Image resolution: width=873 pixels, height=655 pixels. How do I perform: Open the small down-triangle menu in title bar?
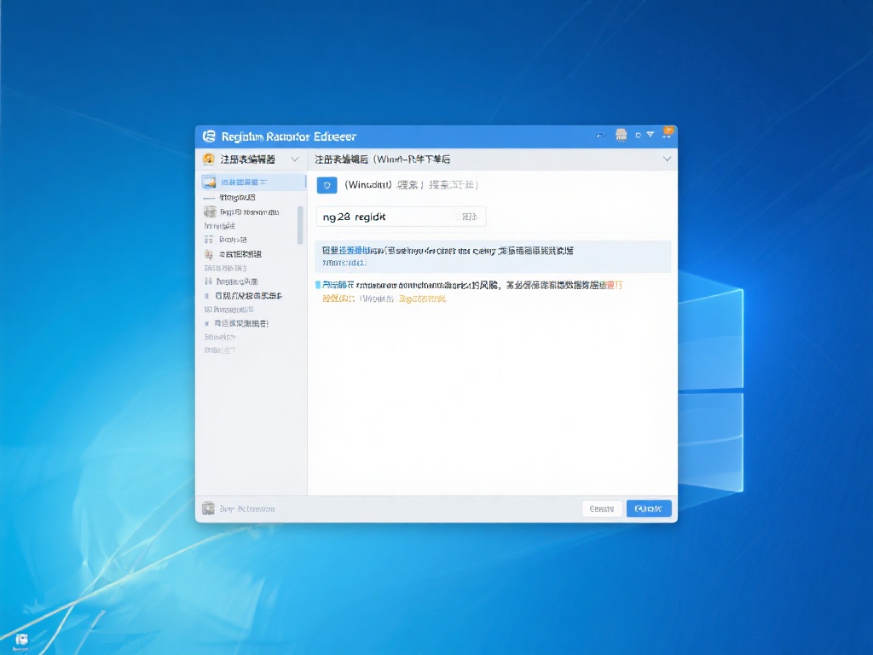click(650, 135)
